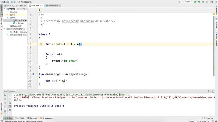Expand the out folder
218x122 pixels.
[7, 15]
